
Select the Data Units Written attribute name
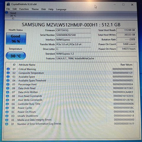point(28,92)
